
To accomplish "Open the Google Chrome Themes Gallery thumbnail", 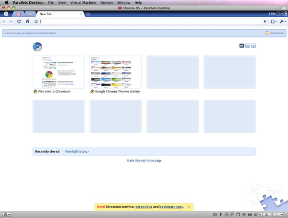I will 116,72.
